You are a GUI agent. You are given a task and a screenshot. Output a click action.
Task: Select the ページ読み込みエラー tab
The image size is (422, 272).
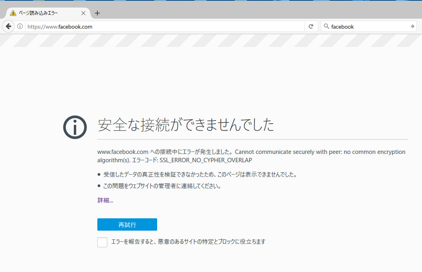tap(48, 13)
